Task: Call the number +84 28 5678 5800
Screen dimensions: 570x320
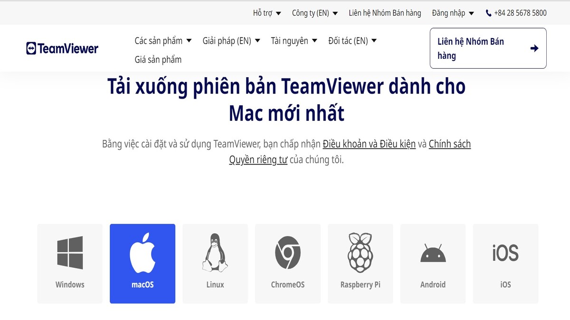Action: click(x=520, y=13)
